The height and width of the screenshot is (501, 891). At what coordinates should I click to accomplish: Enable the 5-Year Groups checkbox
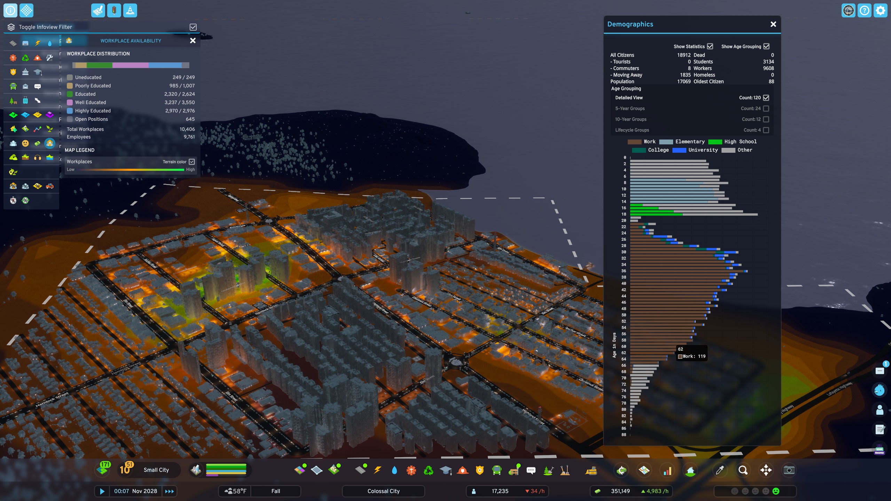(766, 109)
